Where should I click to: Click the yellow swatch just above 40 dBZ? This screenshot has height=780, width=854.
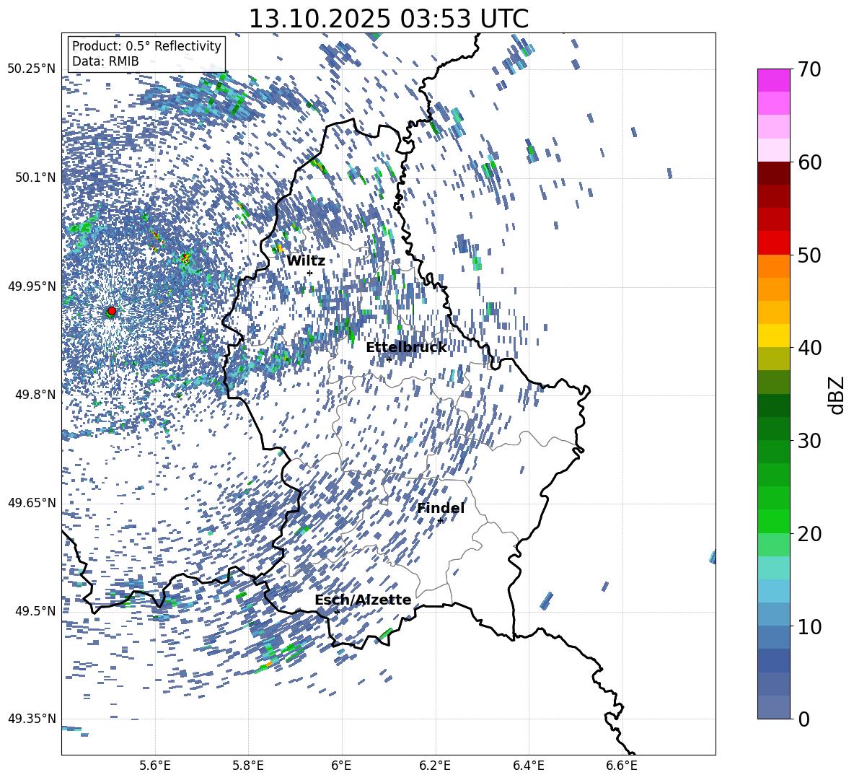point(773,336)
